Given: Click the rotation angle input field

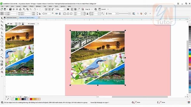Looking at the screenshot, I should point(48,14).
